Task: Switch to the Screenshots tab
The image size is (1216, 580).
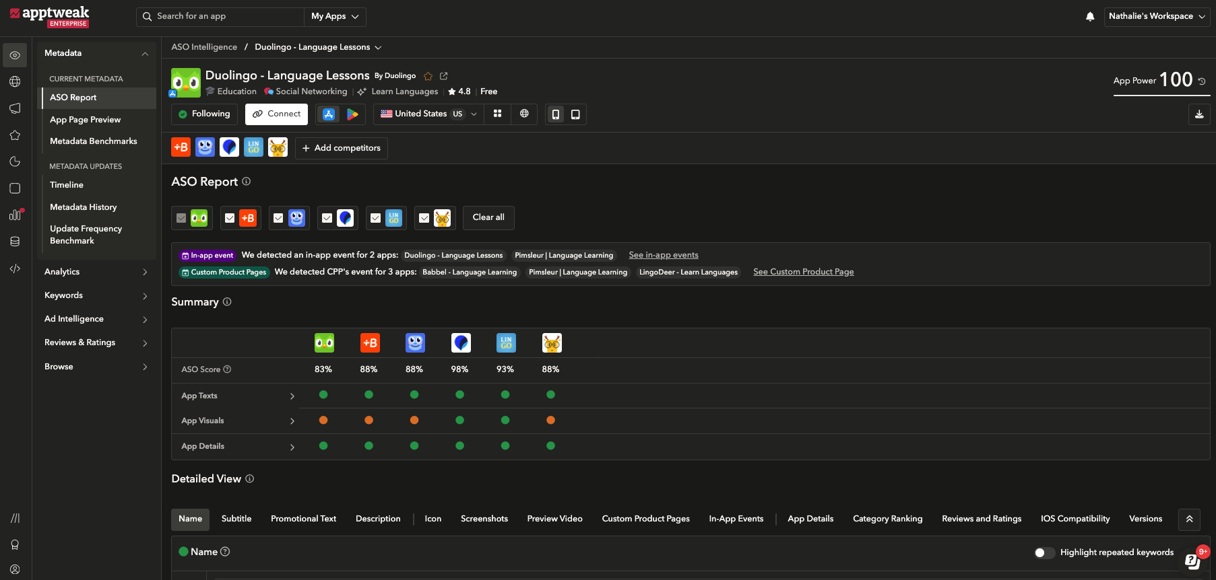Action: pos(484,519)
